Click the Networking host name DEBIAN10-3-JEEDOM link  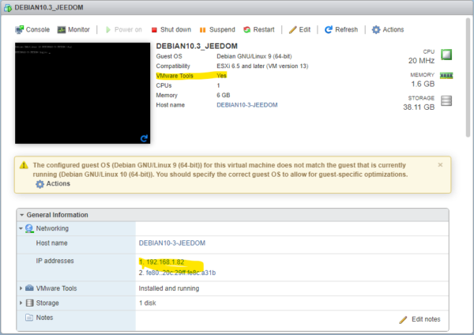click(x=172, y=243)
